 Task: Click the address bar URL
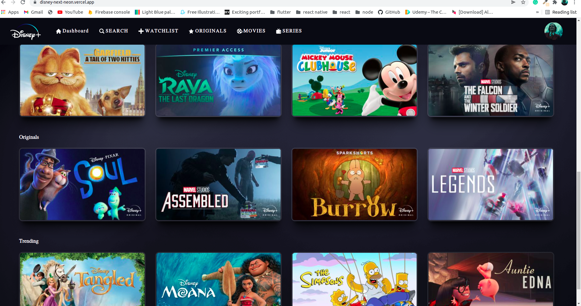coord(67,2)
